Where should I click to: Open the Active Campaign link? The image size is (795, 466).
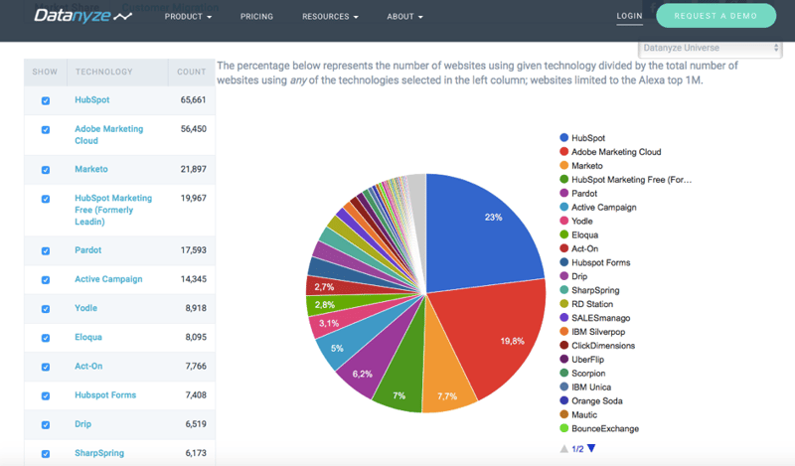(108, 279)
